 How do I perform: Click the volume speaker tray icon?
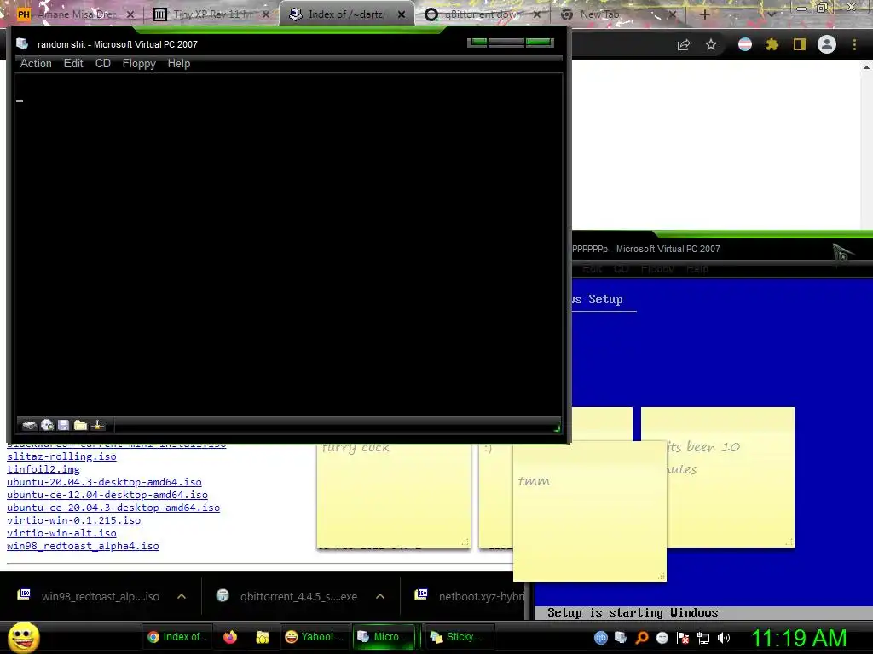click(x=724, y=638)
